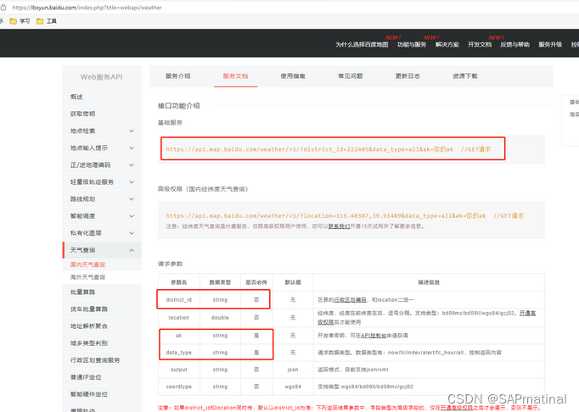Click the output parameter cell
Screen dimensions: 579x412
pos(179,370)
